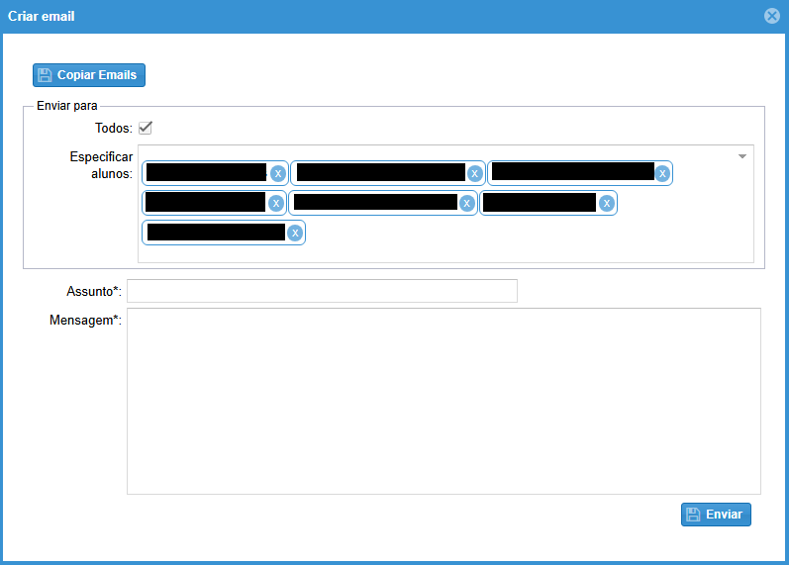Close the Criar email dialog
This screenshot has height=565, width=789.
pyautogui.click(x=772, y=16)
